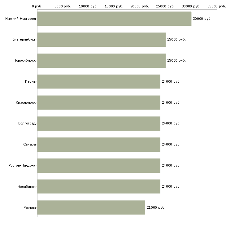
Task: Click the Новосибирск bar
Action: coord(101,60)
